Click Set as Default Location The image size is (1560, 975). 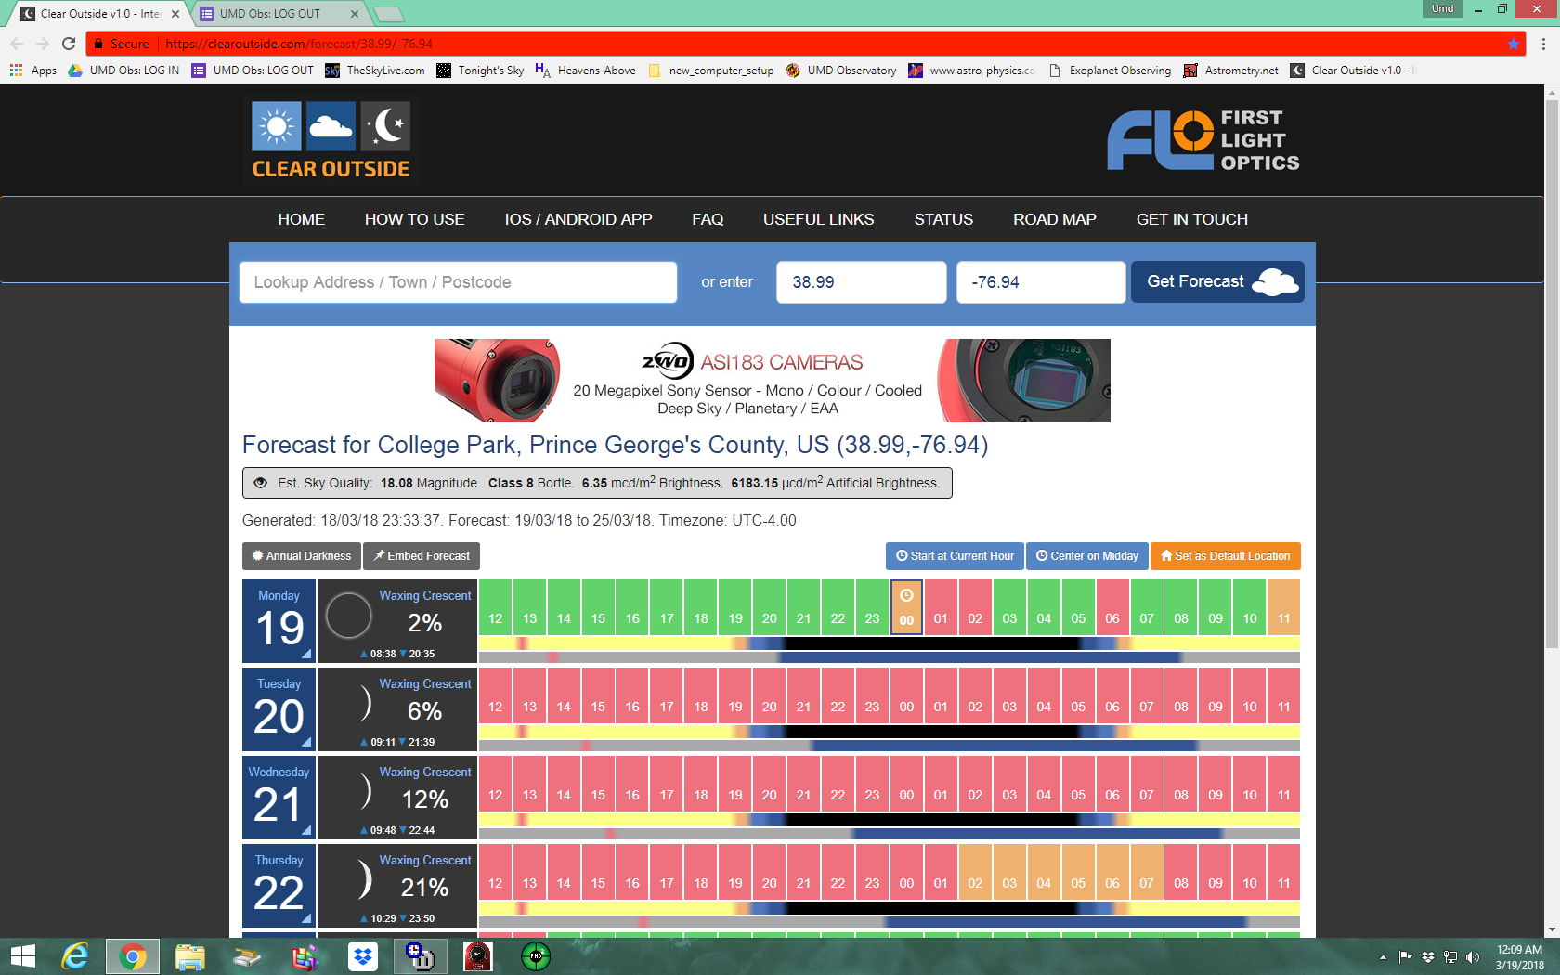pos(1225,556)
